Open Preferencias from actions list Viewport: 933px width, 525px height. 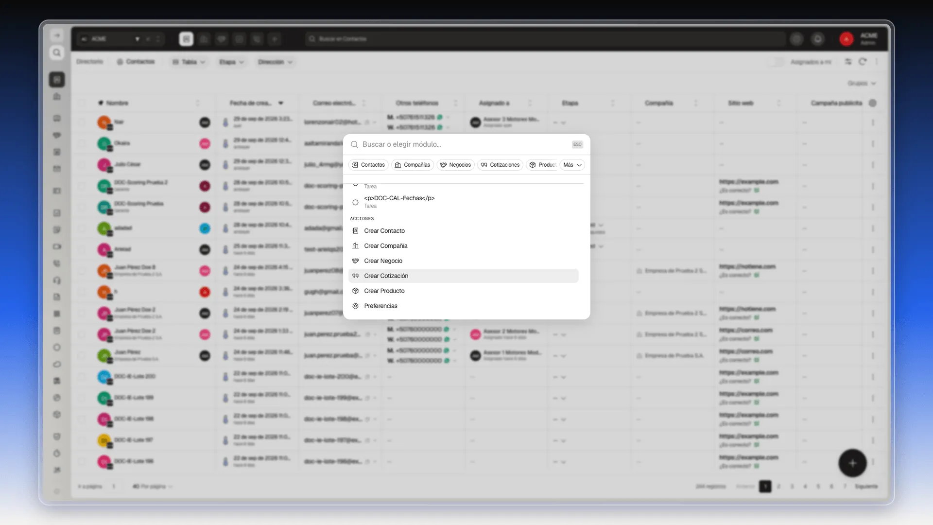tap(464, 306)
